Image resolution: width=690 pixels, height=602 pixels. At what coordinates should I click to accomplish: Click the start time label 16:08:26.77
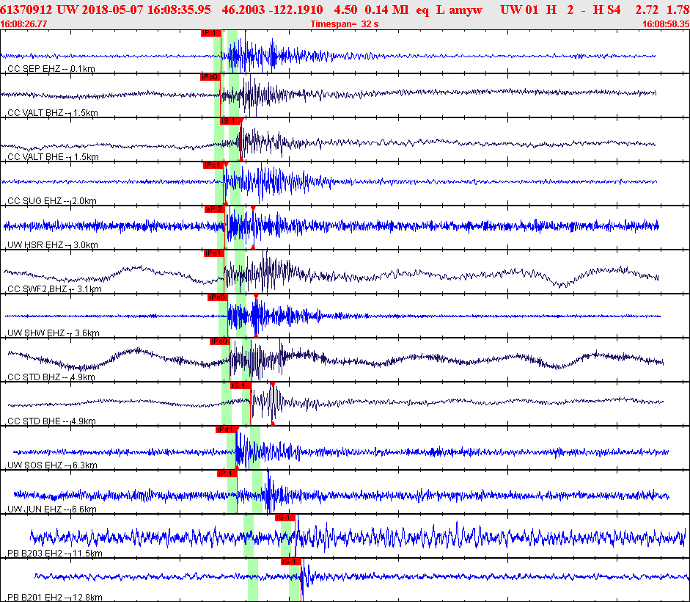tap(23, 24)
